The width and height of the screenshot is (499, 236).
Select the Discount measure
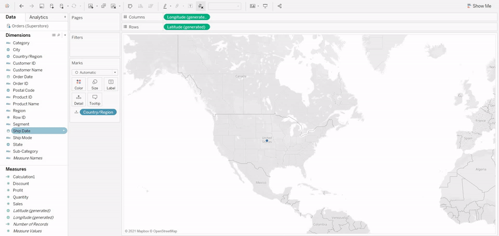coord(21,184)
